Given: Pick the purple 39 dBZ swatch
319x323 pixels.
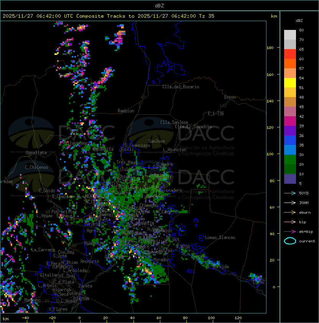Looking at the screenshot, I should coord(290,130).
